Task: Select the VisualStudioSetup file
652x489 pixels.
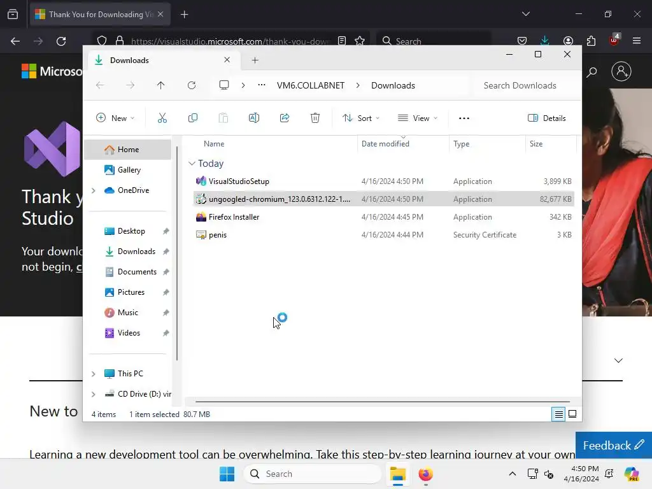Action: 384,181
